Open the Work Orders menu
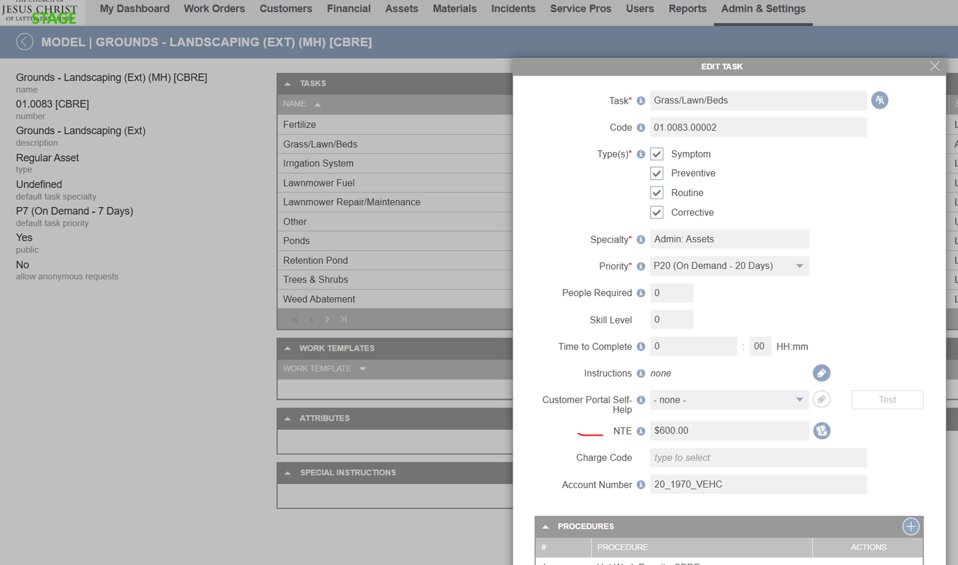This screenshot has width=958, height=565. click(214, 9)
